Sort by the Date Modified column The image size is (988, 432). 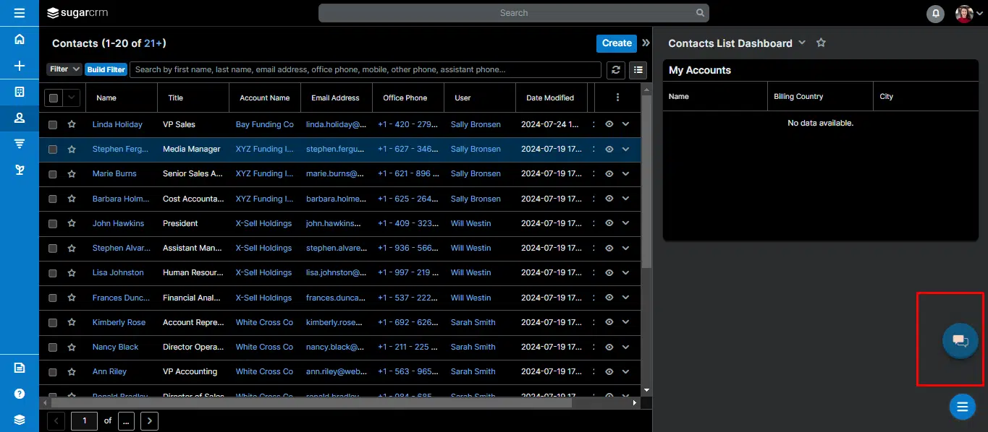point(550,98)
